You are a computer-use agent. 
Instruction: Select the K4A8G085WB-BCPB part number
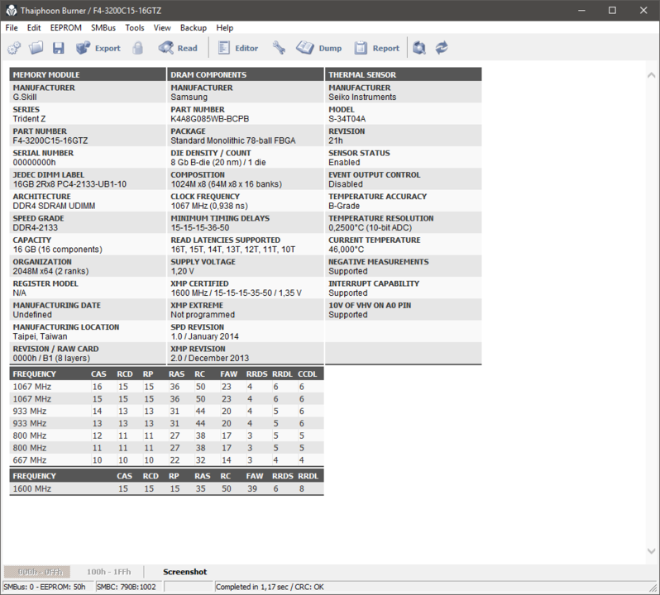[209, 119]
